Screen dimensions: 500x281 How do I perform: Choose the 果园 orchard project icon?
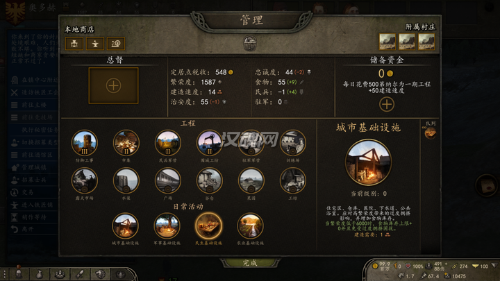point(251,180)
